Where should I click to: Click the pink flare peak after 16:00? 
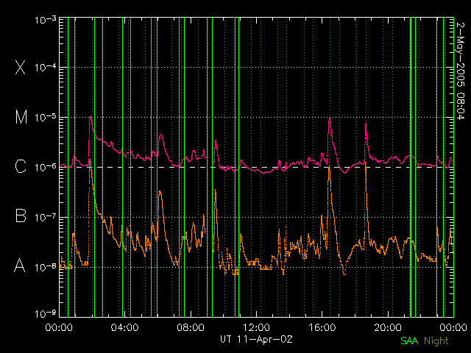click(x=330, y=119)
